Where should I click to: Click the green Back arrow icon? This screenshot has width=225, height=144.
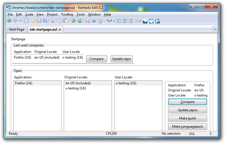coord(9,21)
